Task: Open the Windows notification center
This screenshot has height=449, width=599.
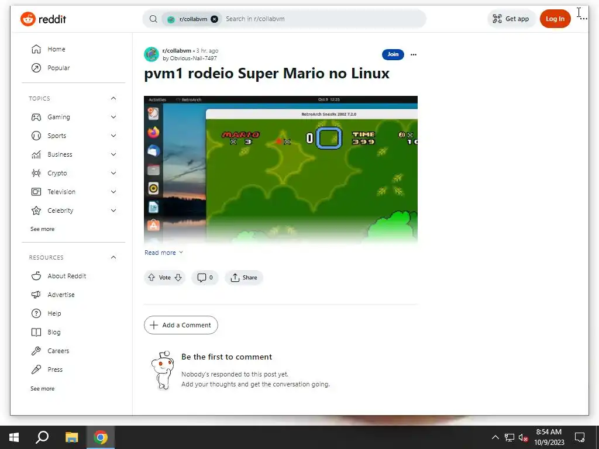Action: pos(580,437)
